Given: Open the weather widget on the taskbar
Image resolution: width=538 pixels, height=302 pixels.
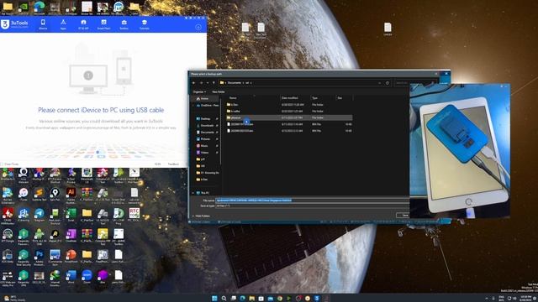Looking at the screenshot, I should tap(15, 299).
